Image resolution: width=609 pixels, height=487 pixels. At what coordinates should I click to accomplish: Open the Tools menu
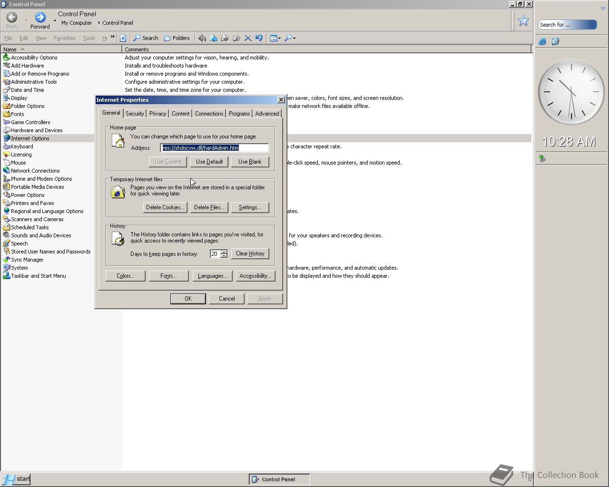point(88,38)
